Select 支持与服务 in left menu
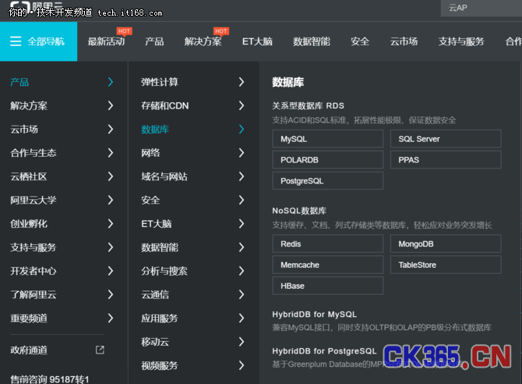522x384 pixels. 34,247
